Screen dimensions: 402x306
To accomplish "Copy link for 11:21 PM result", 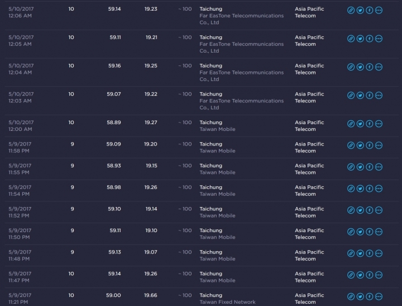I will click(x=351, y=296).
